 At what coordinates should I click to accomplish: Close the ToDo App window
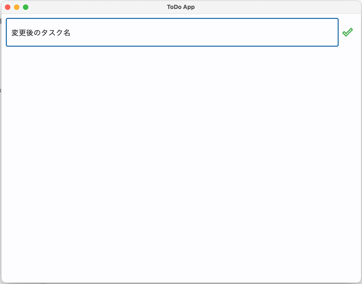pos(8,7)
